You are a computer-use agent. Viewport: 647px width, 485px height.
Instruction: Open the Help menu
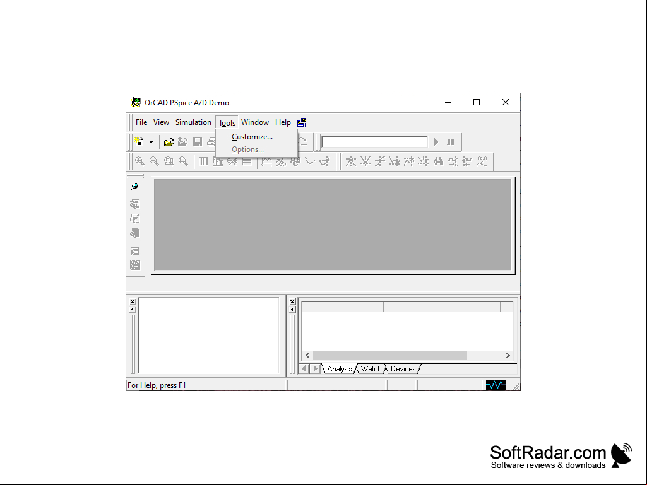tap(283, 122)
